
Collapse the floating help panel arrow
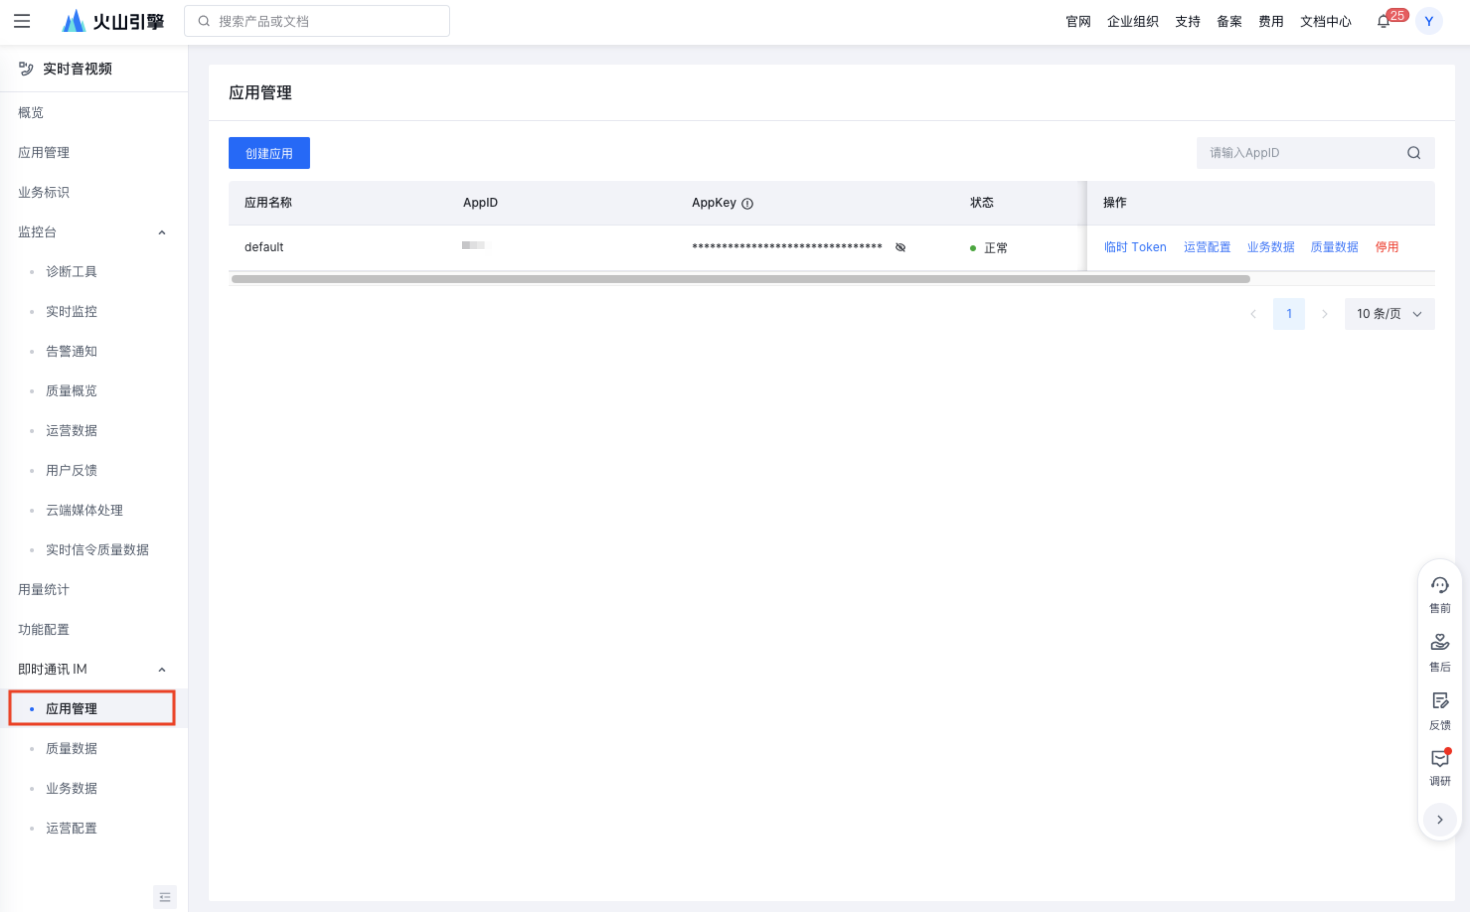click(1440, 819)
